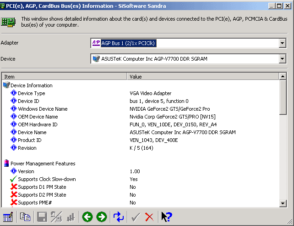Maximize the SiSoftware Sandra window
Image resolution: width=294 pixels, height=226 pixels.
point(279,6)
